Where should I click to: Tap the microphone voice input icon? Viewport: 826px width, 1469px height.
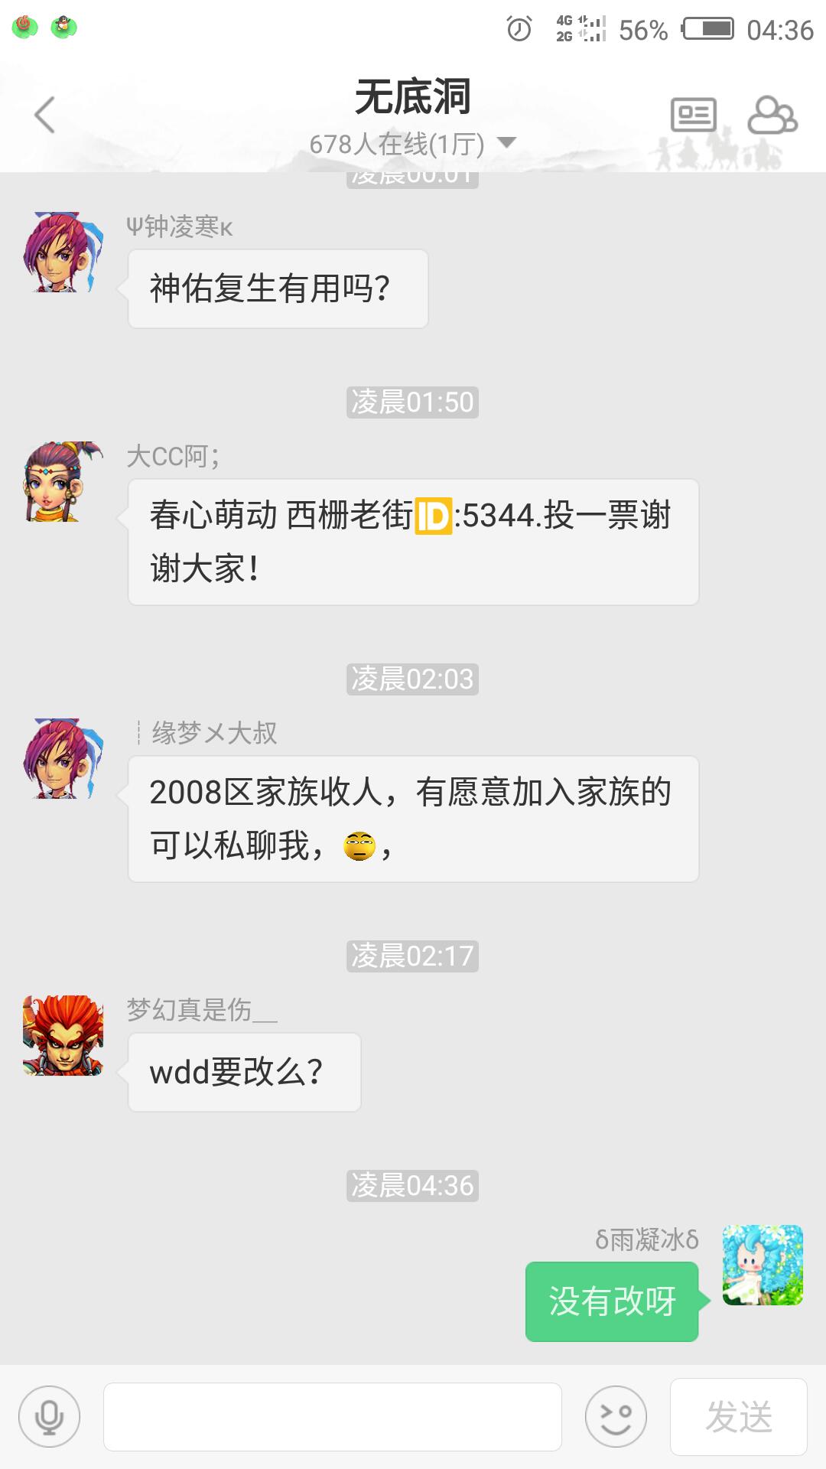(x=50, y=1417)
